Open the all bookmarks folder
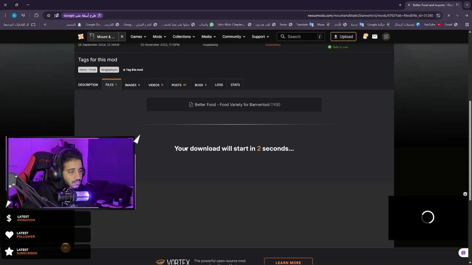This screenshot has height=265, width=472. pos(20,25)
